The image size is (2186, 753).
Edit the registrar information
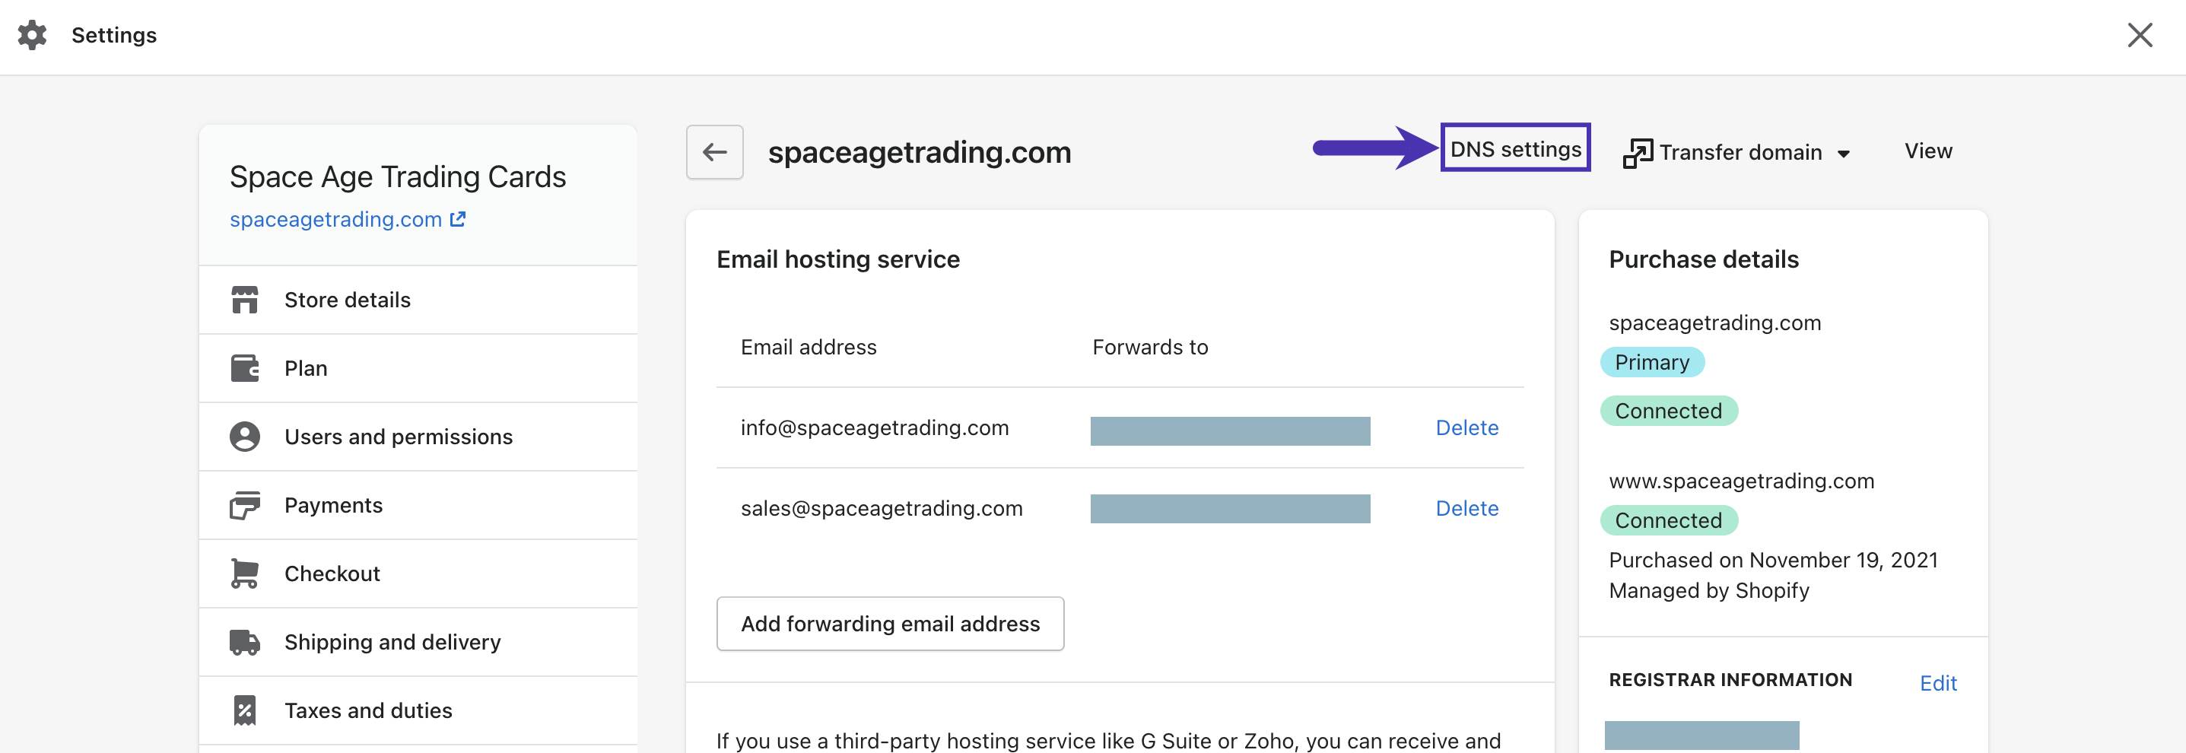[x=1938, y=683]
